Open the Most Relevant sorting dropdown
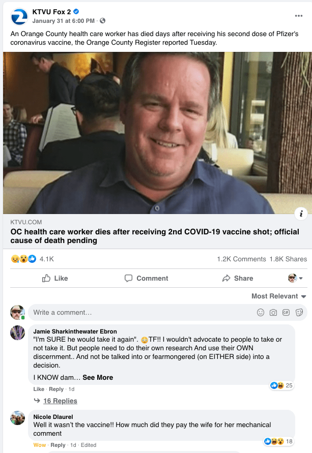This screenshot has height=453, width=312. (x=279, y=296)
